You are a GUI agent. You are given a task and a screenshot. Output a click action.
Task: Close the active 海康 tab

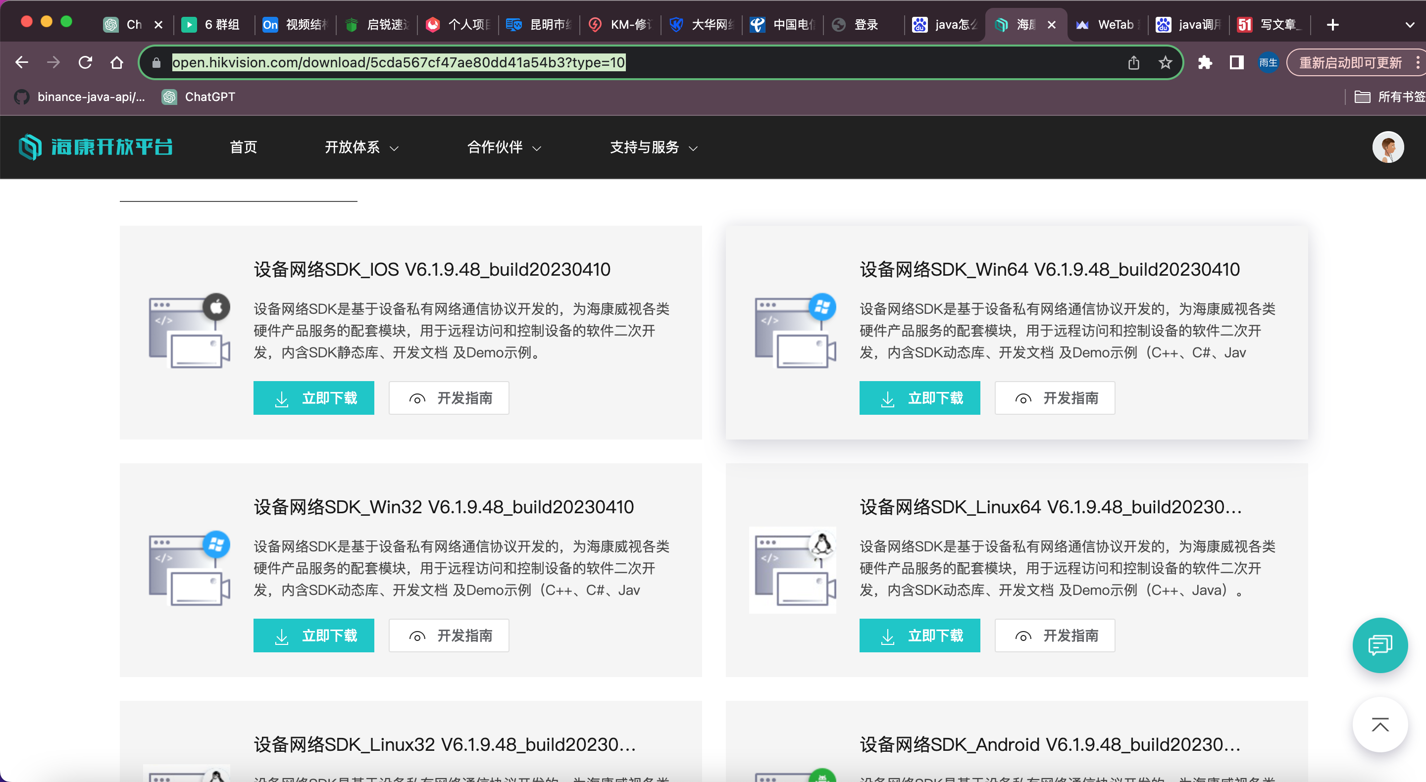(1051, 25)
